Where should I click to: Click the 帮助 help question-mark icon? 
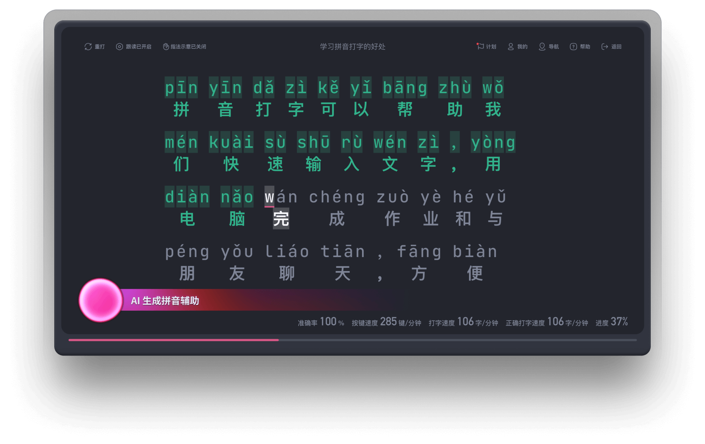[x=573, y=47]
